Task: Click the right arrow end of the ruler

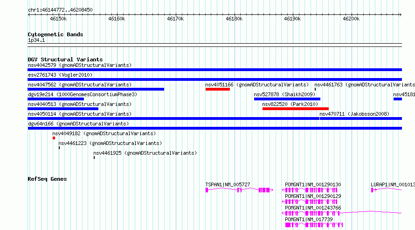Action: click(x=400, y=14)
